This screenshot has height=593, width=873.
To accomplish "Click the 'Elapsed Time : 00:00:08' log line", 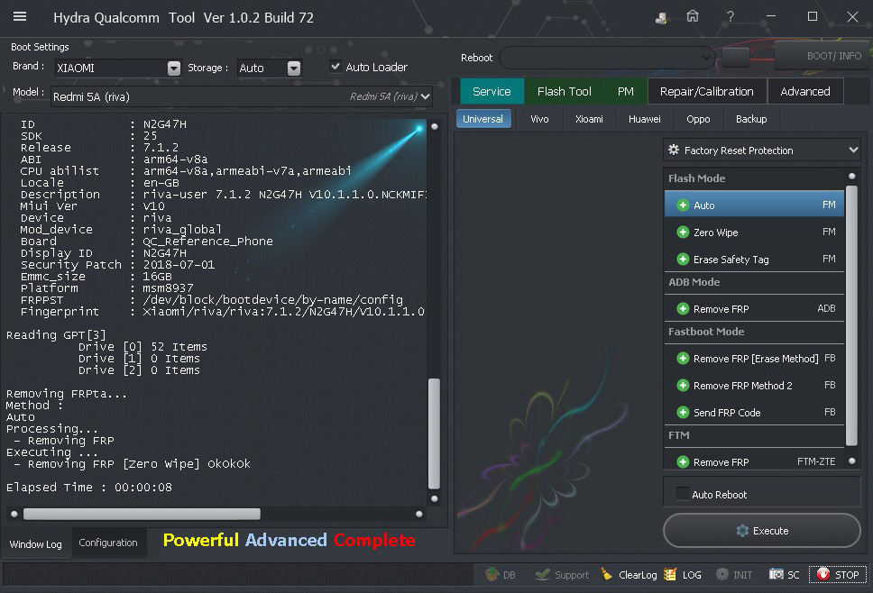I will pyautogui.click(x=89, y=488).
